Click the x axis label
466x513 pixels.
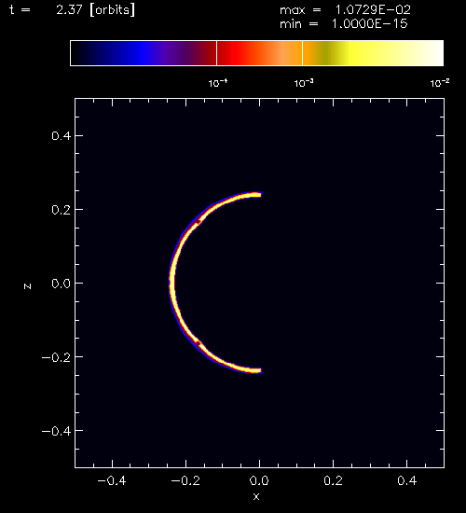pyautogui.click(x=256, y=496)
